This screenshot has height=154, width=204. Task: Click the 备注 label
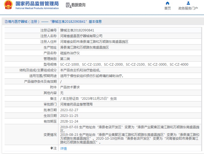53,99
